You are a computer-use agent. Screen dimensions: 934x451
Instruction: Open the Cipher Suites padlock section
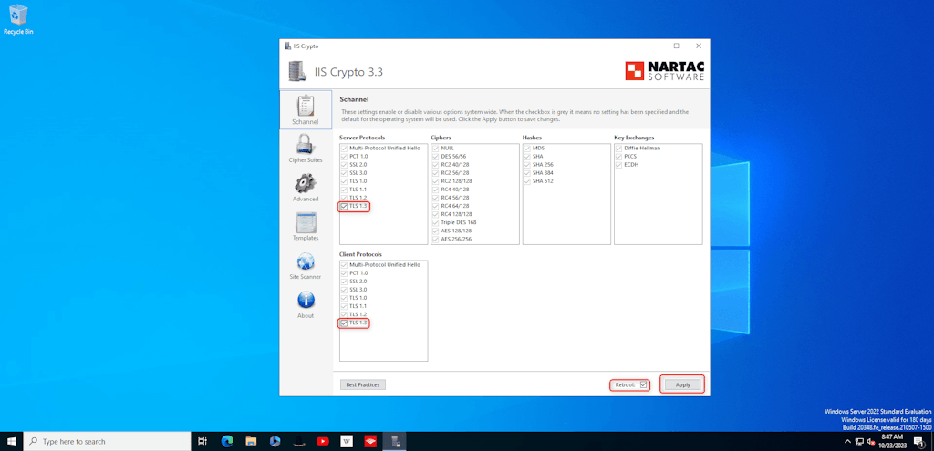click(x=305, y=149)
